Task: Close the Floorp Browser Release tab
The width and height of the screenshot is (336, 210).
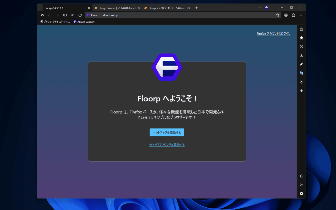Action: click(x=139, y=8)
